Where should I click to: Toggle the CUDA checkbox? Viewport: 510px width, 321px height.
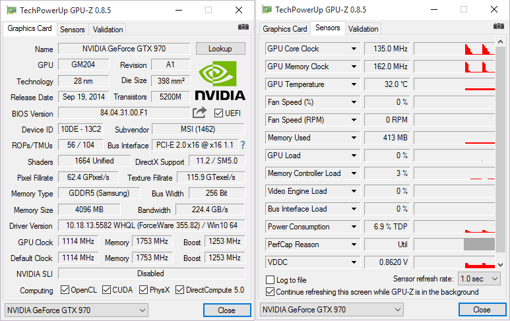tap(106, 289)
